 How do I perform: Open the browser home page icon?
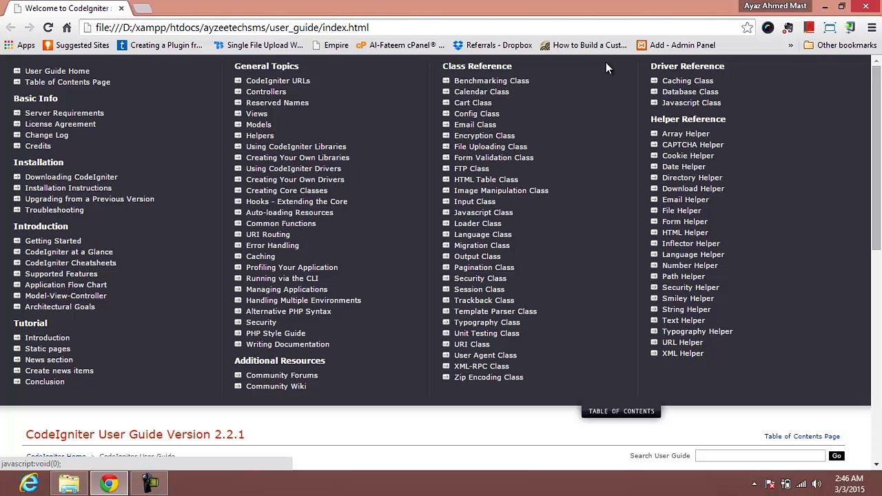click(x=67, y=28)
